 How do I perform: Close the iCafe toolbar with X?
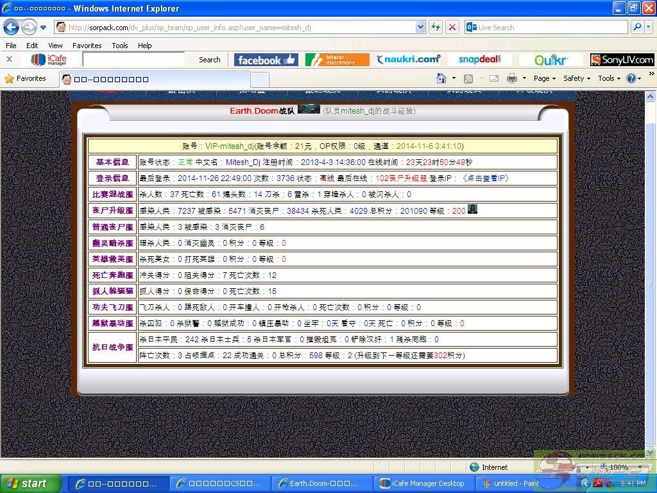[x=9, y=59]
